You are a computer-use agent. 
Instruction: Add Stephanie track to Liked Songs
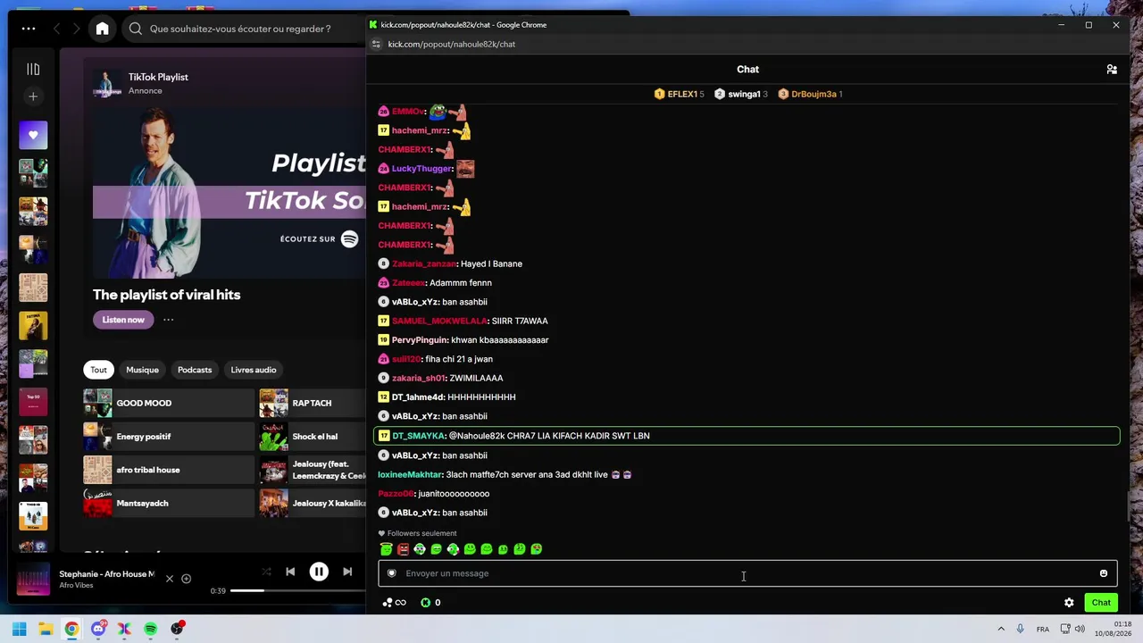(x=186, y=579)
